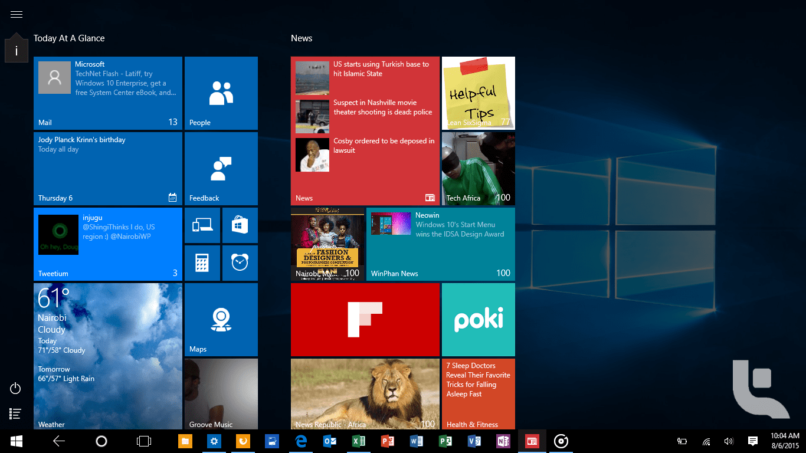Image resolution: width=806 pixels, height=453 pixels.
Task: Open the Tweetium tile
Action: point(108,244)
